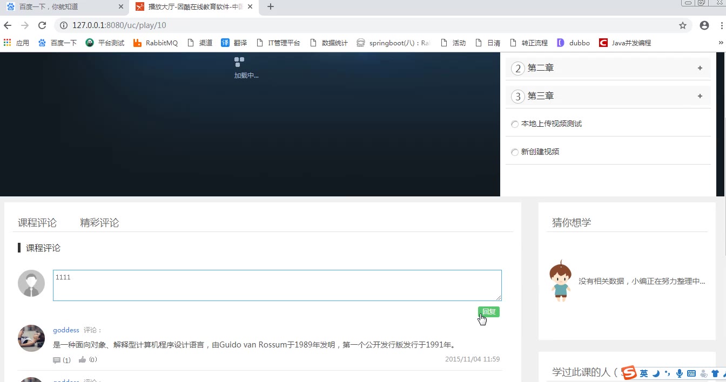Submit comment with the 回复 button

point(489,311)
